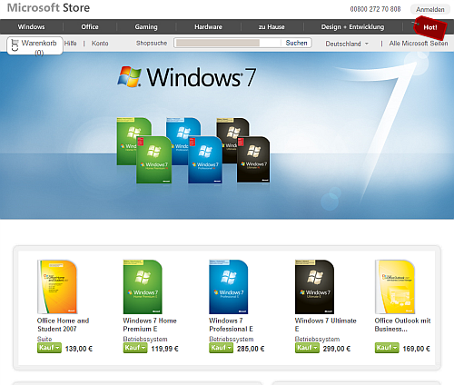This screenshot has height=385, width=454.
Task: Click the Suchen search button
Action: click(x=296, y=43)
